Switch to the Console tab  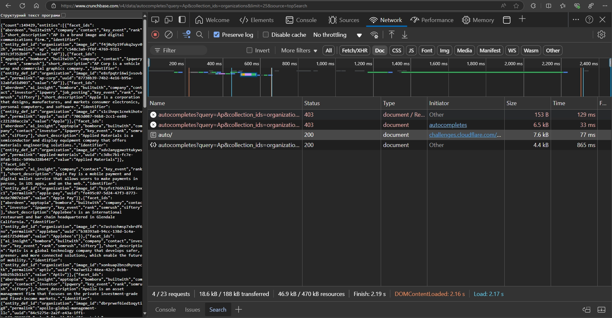(x=301, y=20)
